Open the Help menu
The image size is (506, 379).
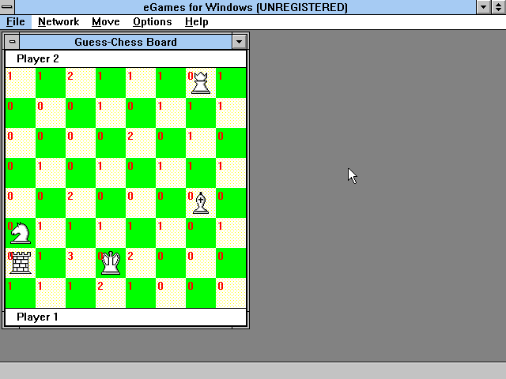pos(196,22)
